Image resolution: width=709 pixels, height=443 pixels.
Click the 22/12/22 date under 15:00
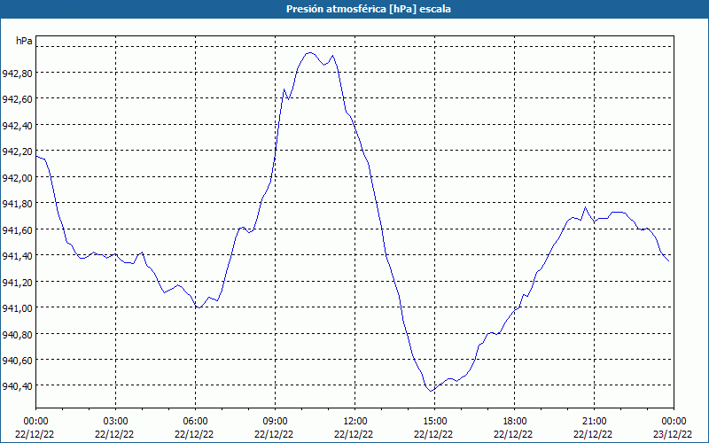[433, 434]
